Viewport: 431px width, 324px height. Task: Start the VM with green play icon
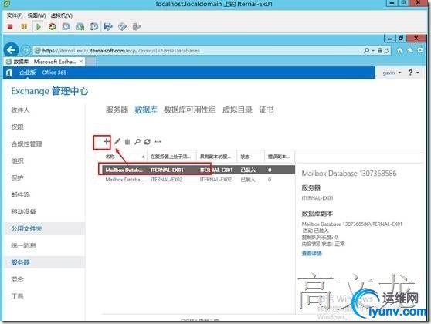(39, 27)
